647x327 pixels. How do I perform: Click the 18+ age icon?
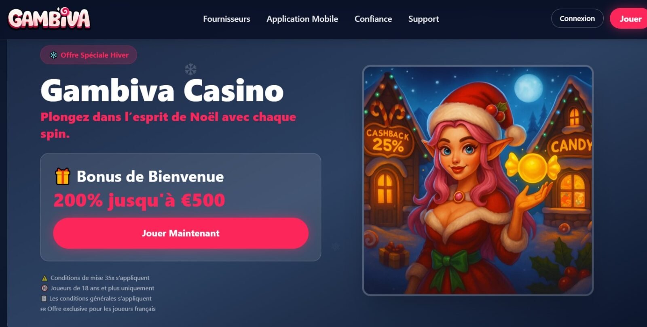pos(44,288)
